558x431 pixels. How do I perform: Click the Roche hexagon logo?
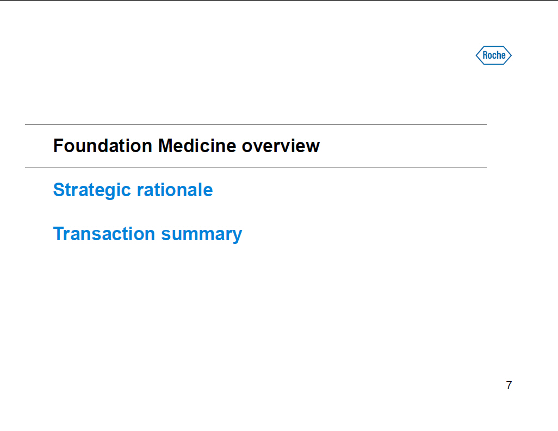pos(494,55)
